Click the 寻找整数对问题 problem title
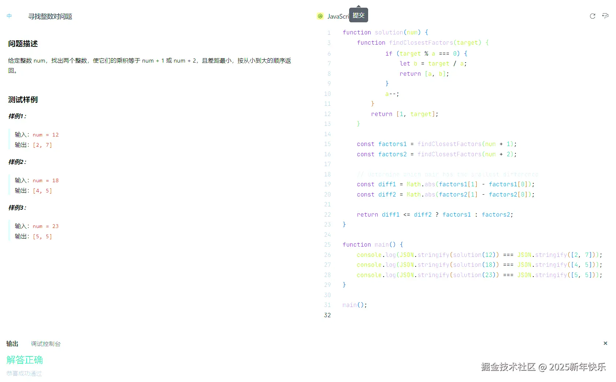616x382 pixels. [x=50, y=16]
